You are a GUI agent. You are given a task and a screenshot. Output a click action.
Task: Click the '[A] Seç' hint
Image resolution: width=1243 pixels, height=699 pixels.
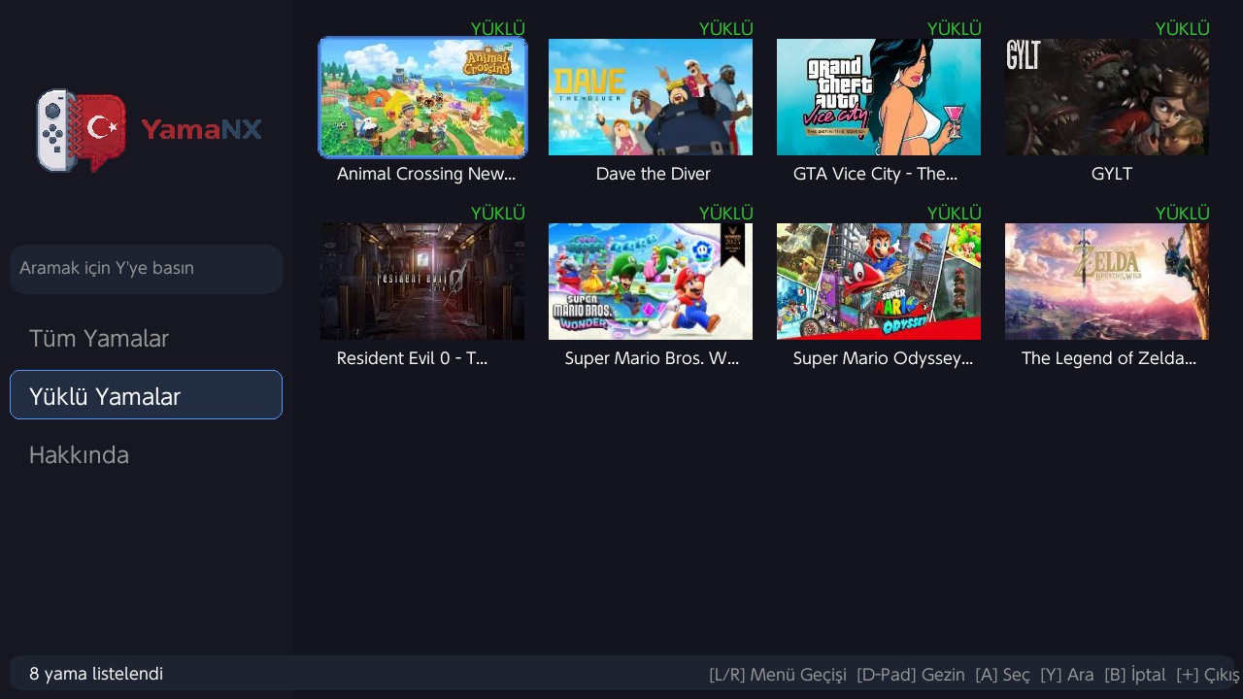click(x=1002, y=675)
